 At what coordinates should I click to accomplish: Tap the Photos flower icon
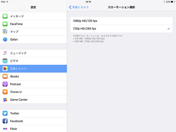pos(5,68)
